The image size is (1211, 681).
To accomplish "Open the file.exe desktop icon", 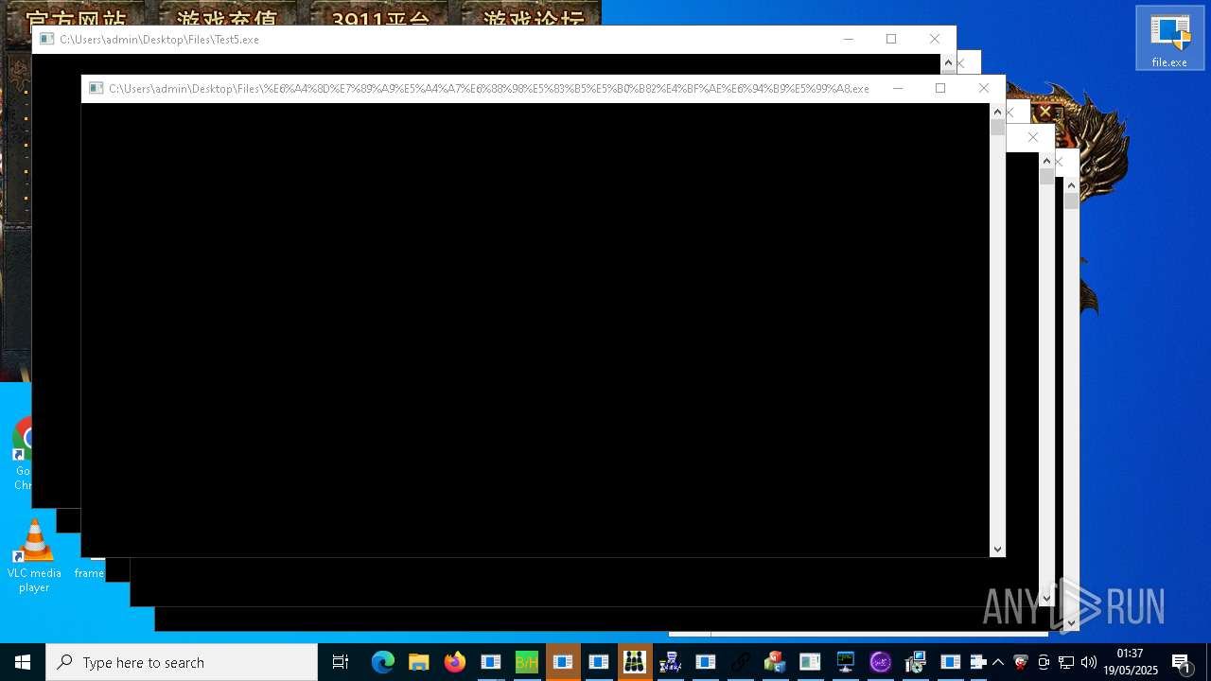I will [1170, 38].
